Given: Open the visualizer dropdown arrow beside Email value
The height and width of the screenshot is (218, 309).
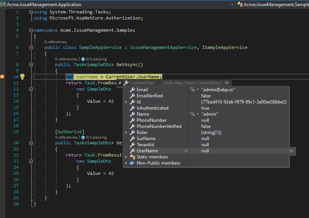Looking at the screenshot, I should pos(197,90).
